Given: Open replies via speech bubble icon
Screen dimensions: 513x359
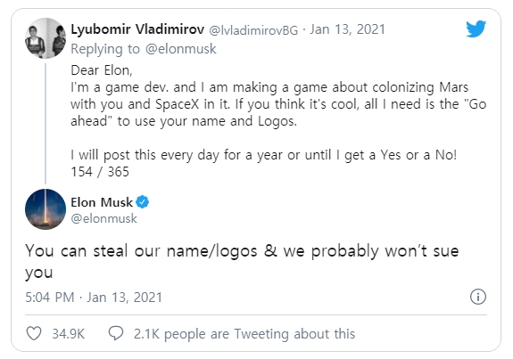Looking at the screenshot, I should point(116,333).
